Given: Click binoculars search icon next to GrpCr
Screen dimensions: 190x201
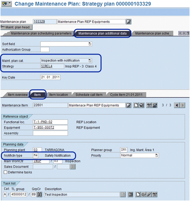Looking at the screenshot, I should point(39,194).
